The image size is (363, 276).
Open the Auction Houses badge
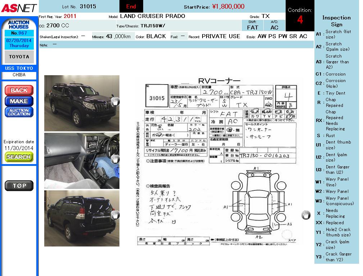coord(19,24)
